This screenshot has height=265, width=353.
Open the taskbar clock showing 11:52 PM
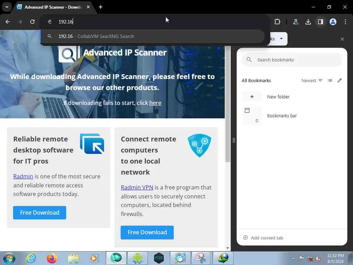point(335,258)
